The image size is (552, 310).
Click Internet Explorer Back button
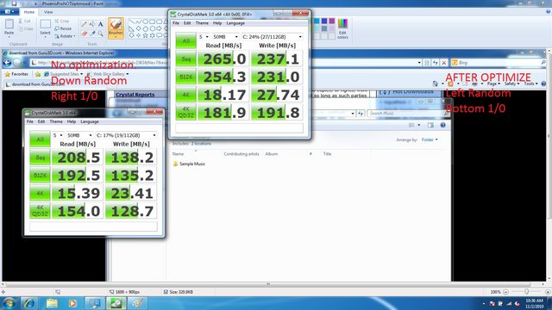point(7,63)
